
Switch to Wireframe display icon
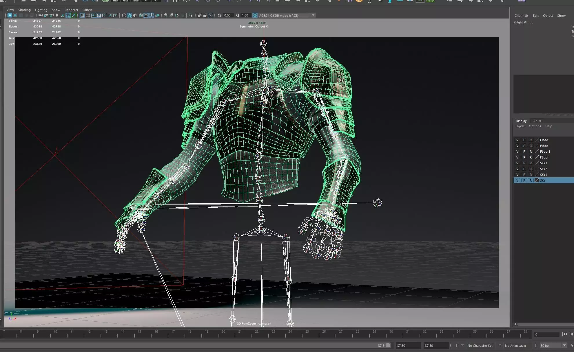(124, 15)
